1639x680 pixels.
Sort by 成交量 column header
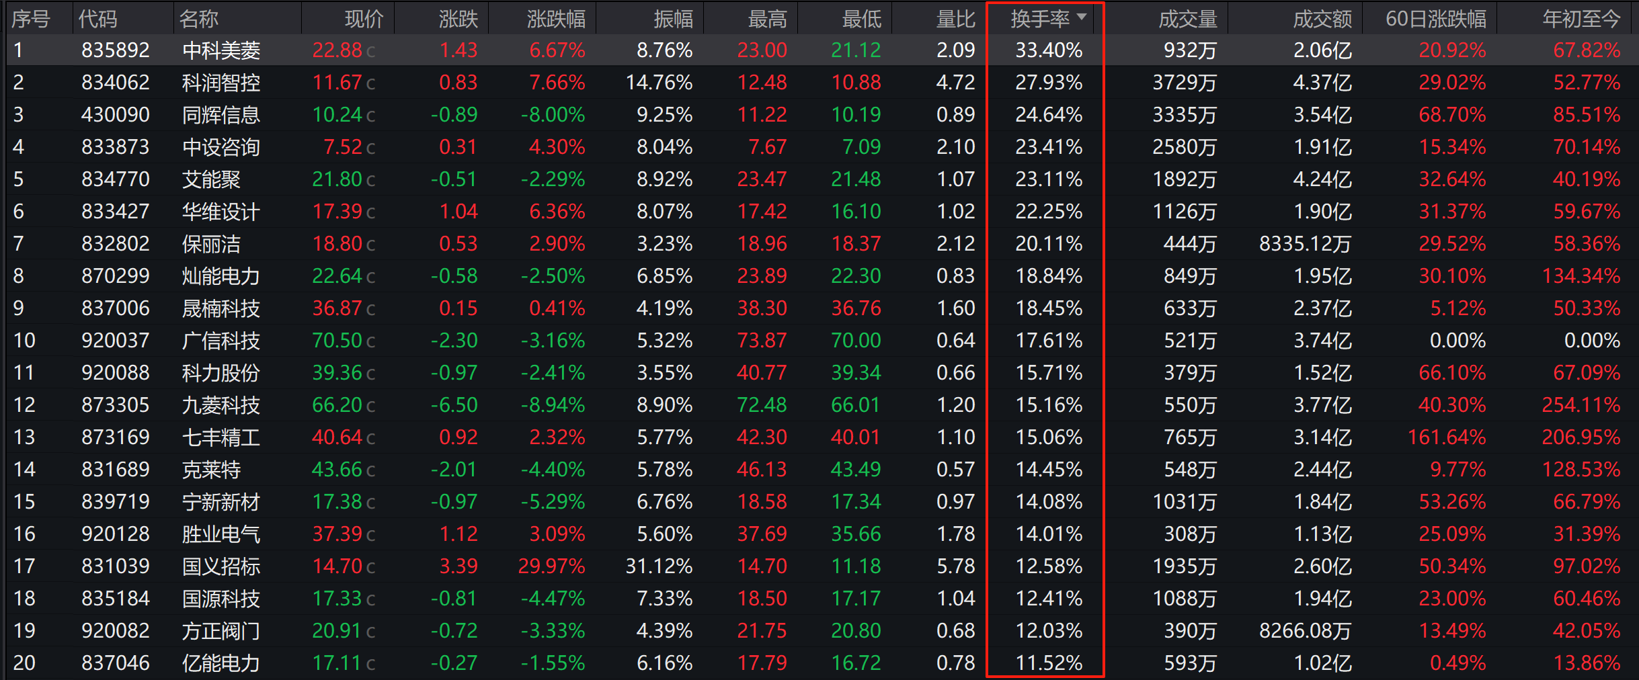click(1188, 19)
